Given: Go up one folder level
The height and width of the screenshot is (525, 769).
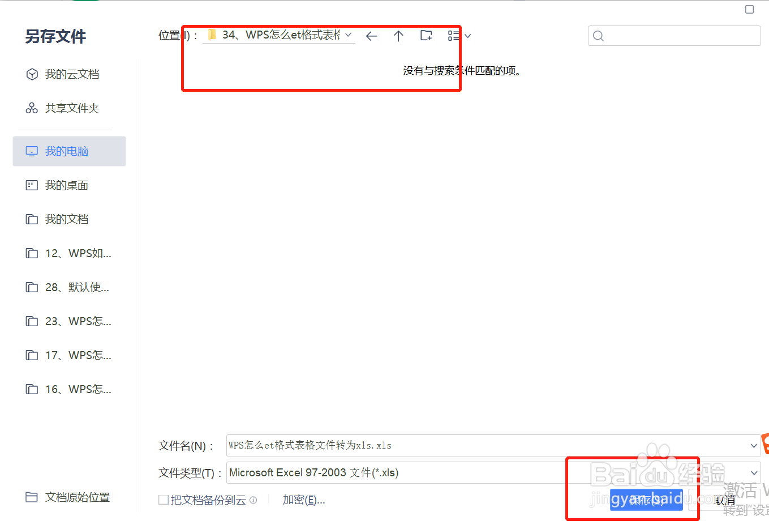Looking at the screenshot, I should [x=398, y=36].
